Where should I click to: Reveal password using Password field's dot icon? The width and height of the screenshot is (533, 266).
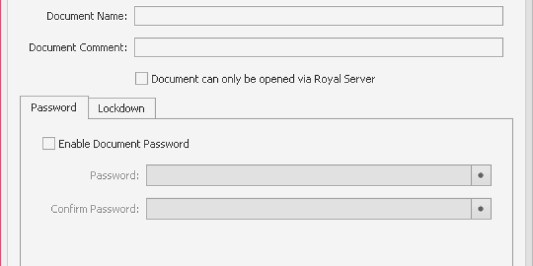[x=480, y=176]
